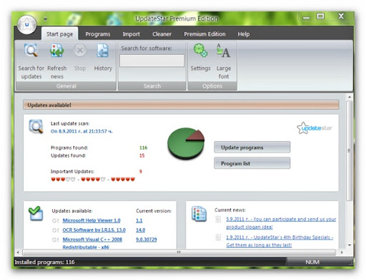Click the green checkmark Updates available icon
Image resolution: width=366 pixels, height=280 pixels.
36,213
